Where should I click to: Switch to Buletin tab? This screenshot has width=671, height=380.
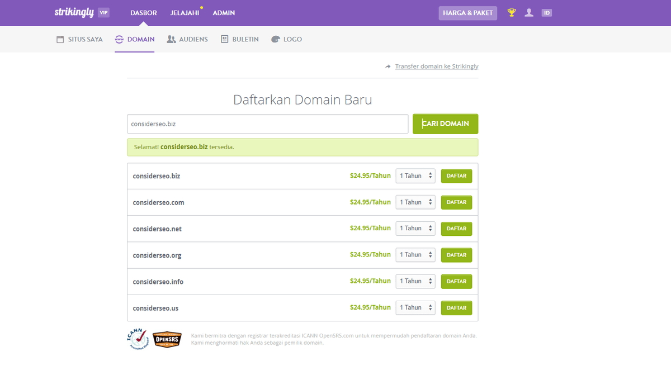pyautogui.click(x=240, y=40)
